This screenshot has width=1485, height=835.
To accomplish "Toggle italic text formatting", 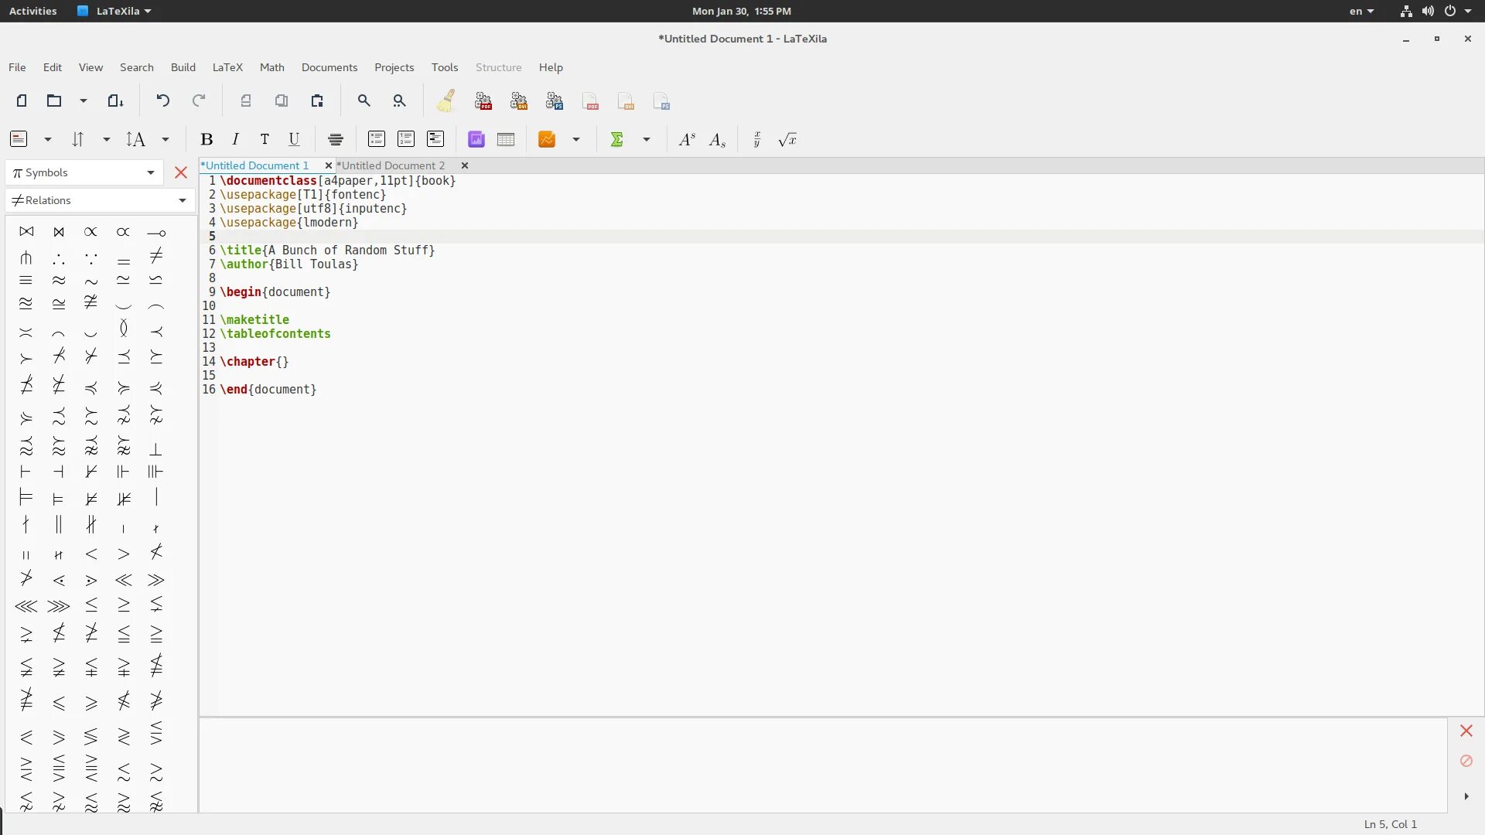I will point(236,140).
